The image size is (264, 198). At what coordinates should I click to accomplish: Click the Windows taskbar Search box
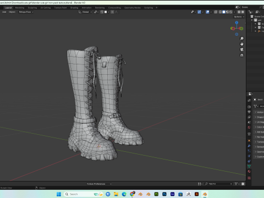(83, 194)
